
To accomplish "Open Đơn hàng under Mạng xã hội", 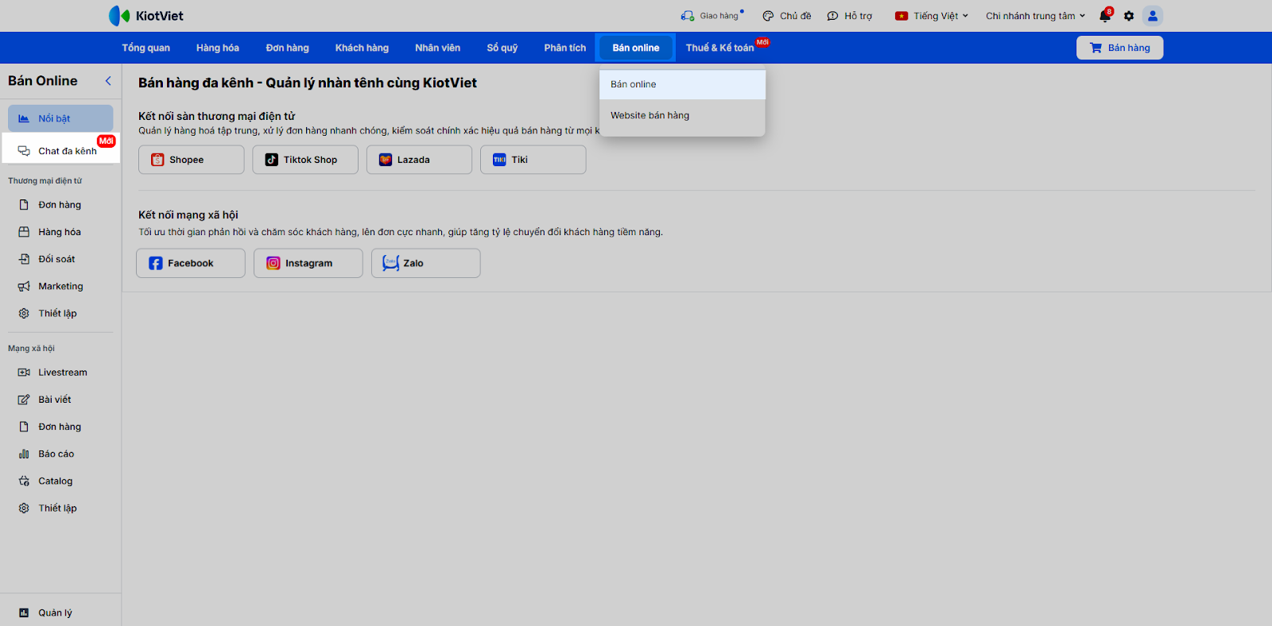I will tap(60, 427).
